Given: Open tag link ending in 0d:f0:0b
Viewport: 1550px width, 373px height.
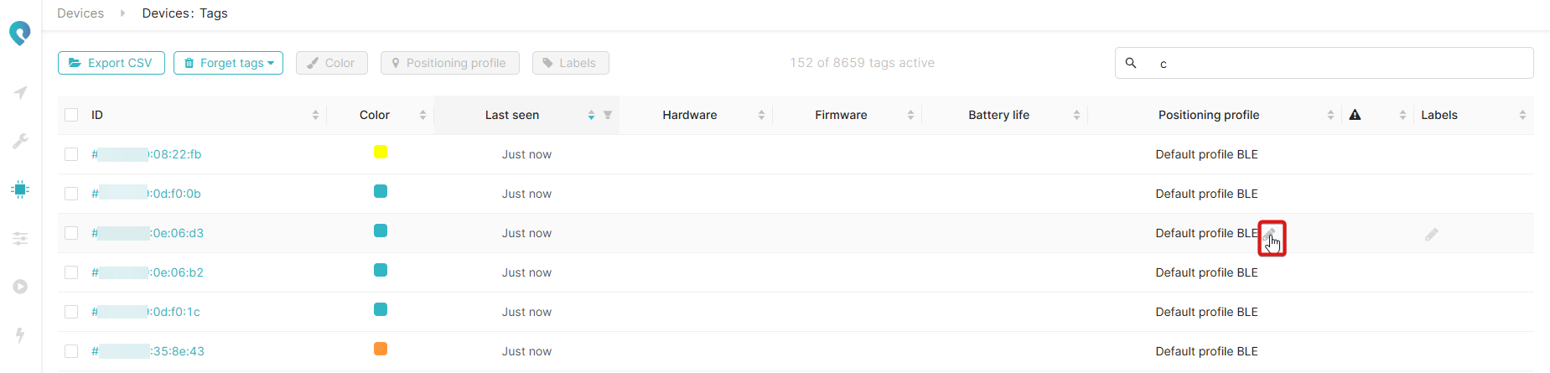Looking at the screenshot, I should click(147, 194).
